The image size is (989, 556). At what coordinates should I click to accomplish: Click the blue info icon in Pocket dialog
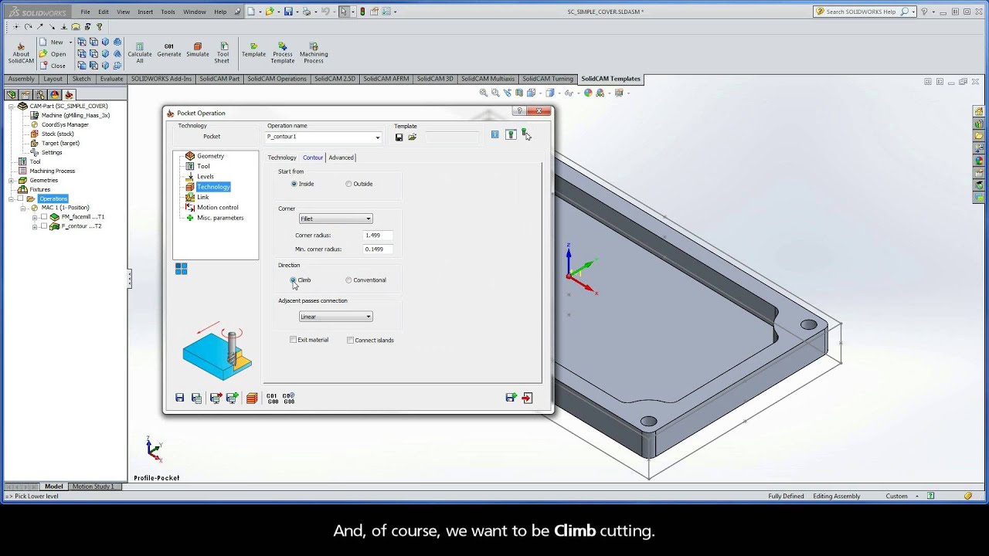pyautogui.click(x=495, y=134)
